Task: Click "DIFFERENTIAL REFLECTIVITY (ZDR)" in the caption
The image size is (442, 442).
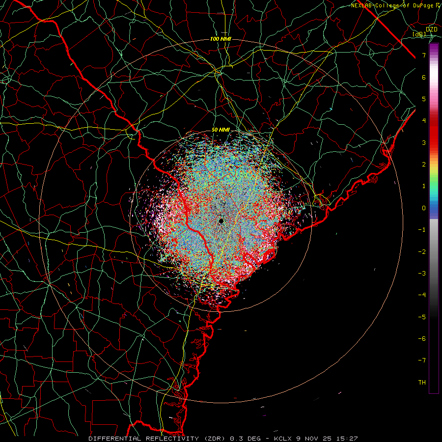Action: point(158,439)
